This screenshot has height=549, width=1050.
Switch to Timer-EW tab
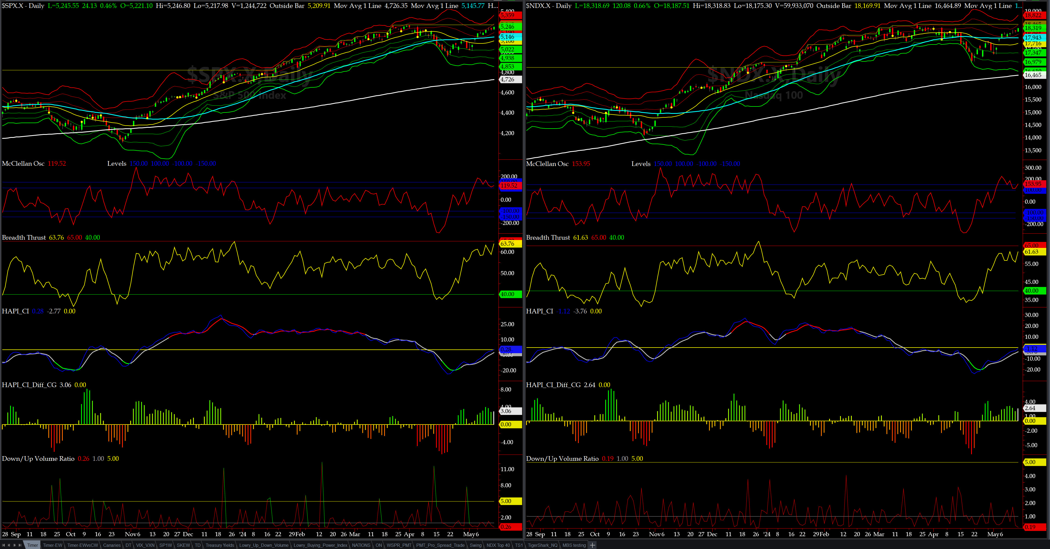click(x=53, y=545)
